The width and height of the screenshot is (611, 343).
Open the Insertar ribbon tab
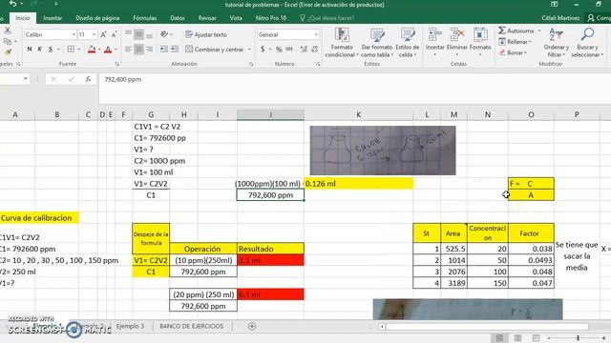[x=53, y=18]
